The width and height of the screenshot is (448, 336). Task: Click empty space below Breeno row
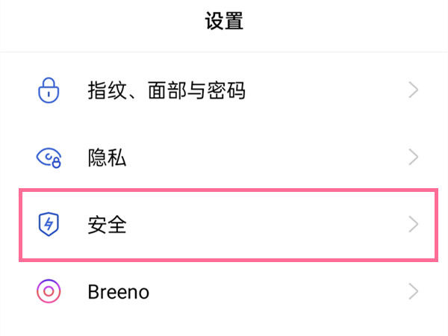point(224,327)
